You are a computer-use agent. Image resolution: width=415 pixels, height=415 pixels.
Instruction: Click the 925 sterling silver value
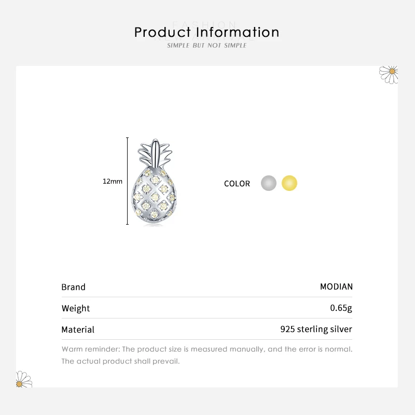[316, 329]
